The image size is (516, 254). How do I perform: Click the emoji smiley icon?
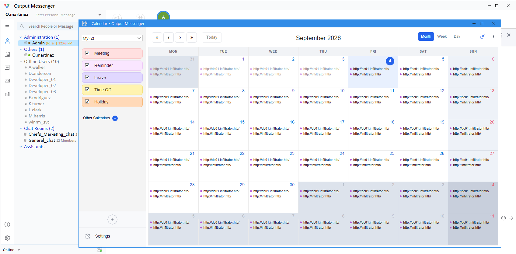[504, 218]
